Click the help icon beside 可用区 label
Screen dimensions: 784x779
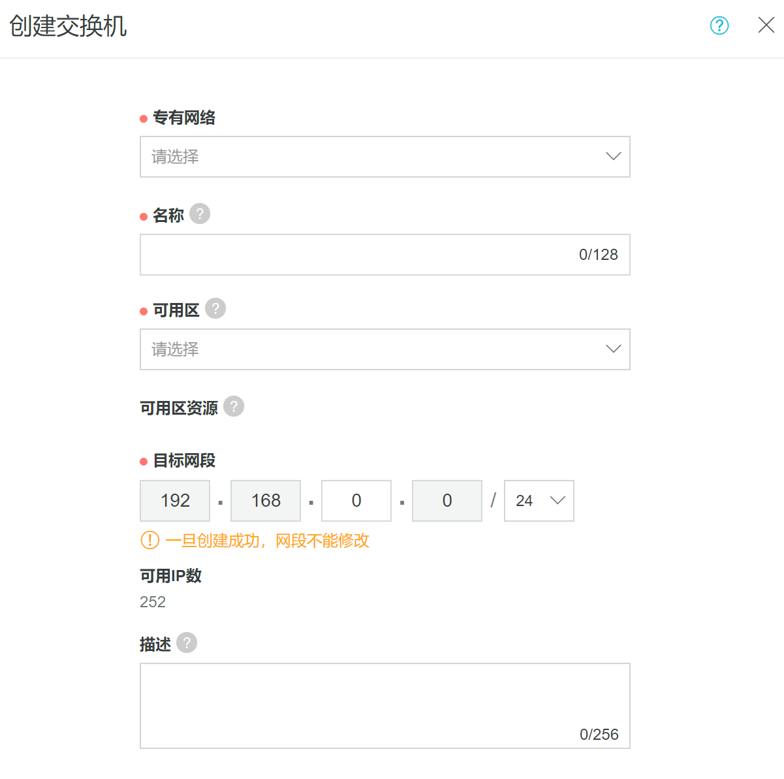215,308
